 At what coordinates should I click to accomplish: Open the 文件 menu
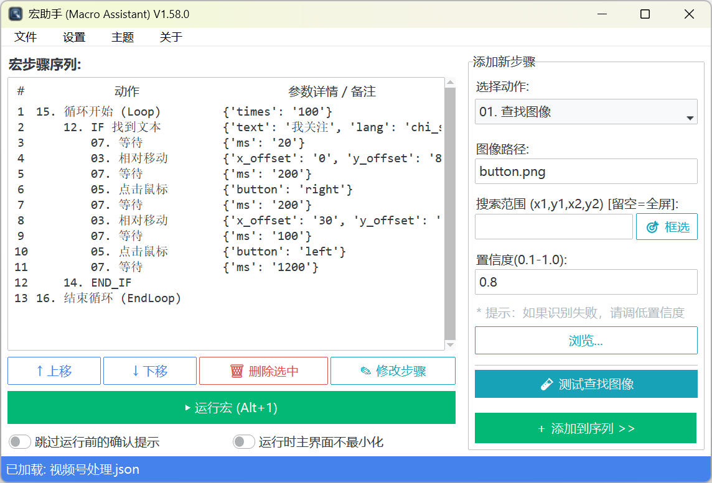click(26, 37)
